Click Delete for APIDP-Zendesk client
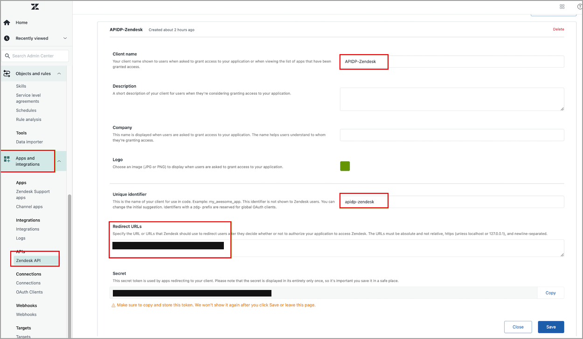This screenshot has width=583, height=339. [x=558, y=29]
